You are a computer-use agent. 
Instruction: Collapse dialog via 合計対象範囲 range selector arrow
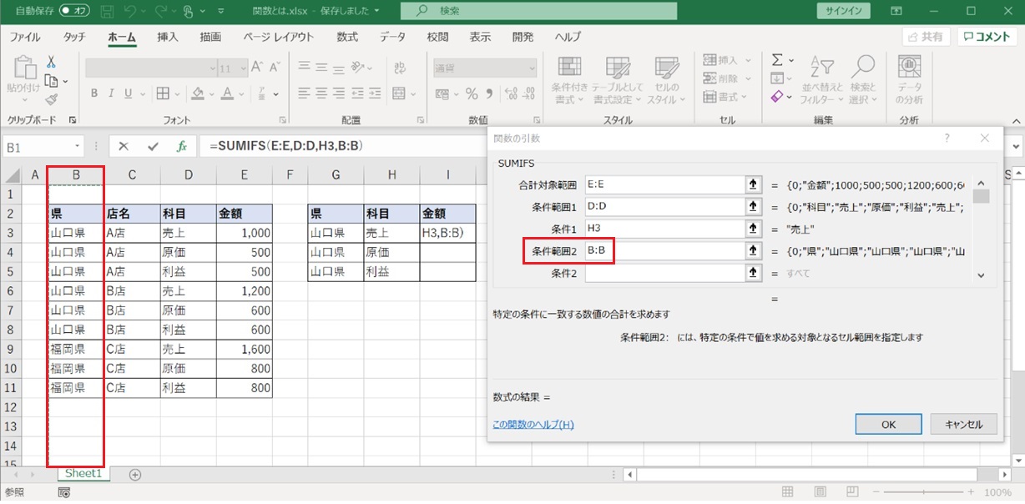pos(752,185)
